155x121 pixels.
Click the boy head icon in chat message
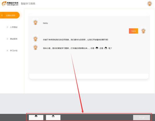pyautogui.click(x=97, y=48)
